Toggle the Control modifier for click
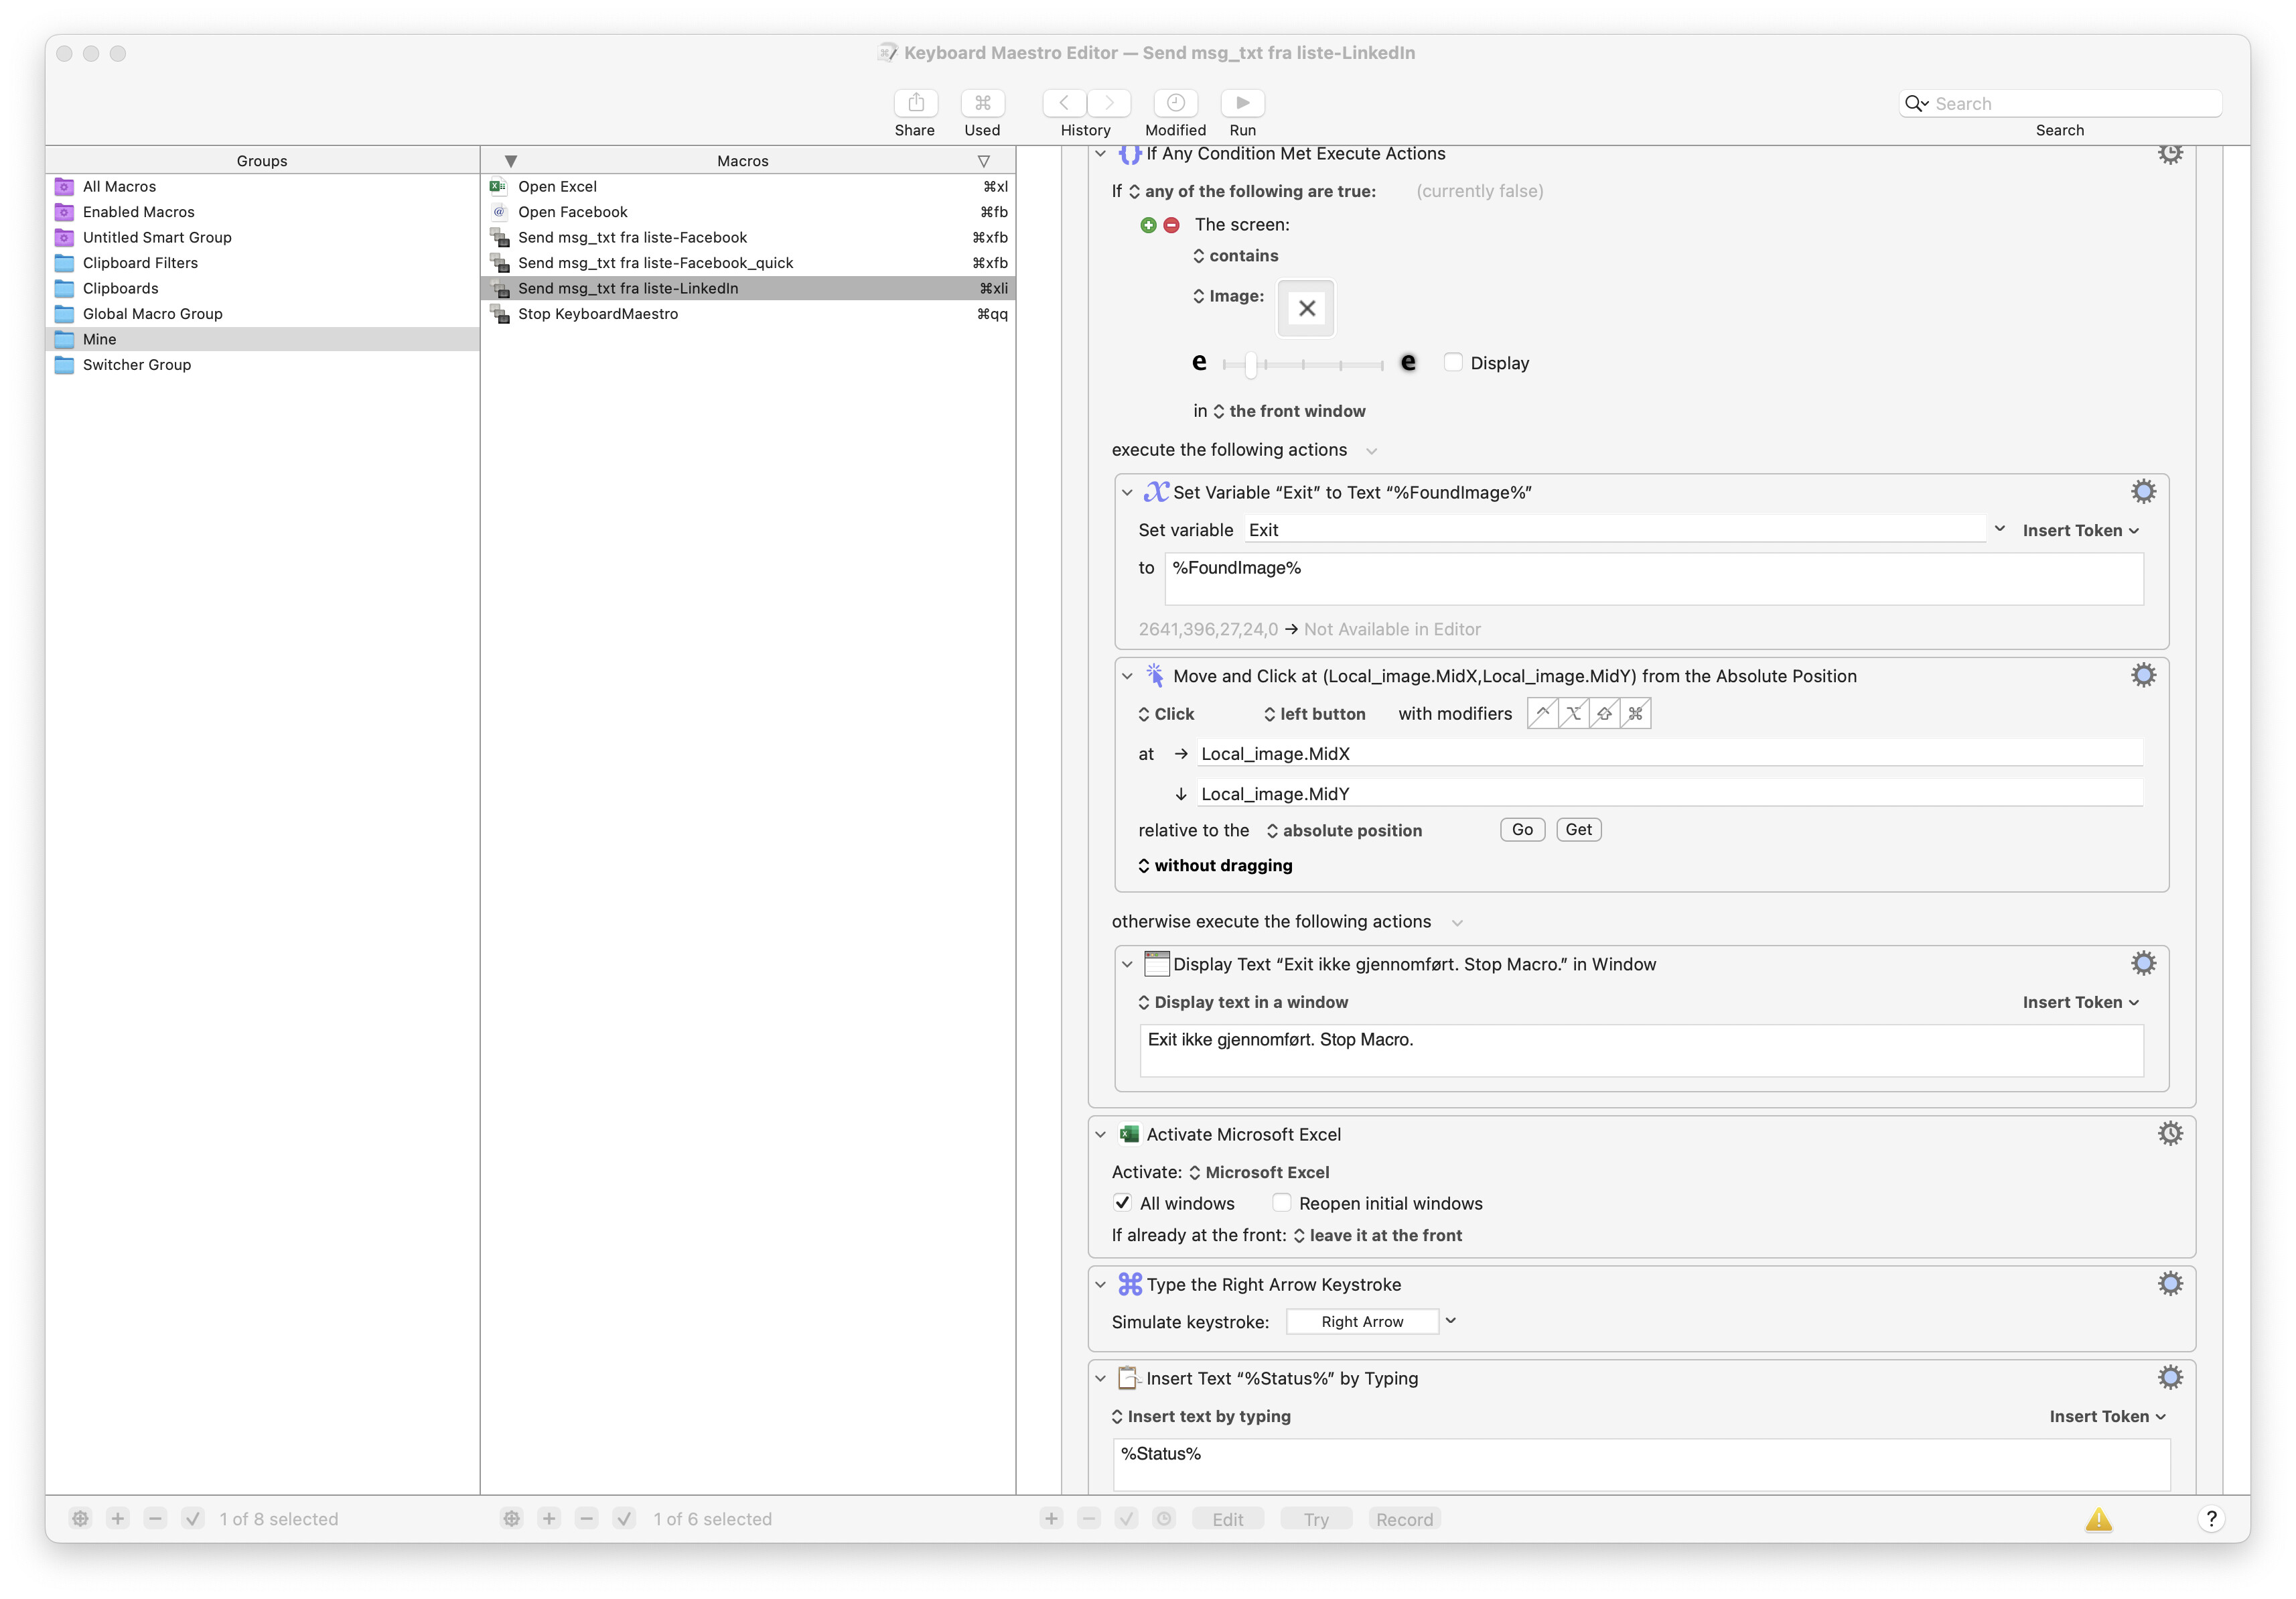Image resolution: width=2296 pixels, height=1599 pixels. [x=1542, y=714]
